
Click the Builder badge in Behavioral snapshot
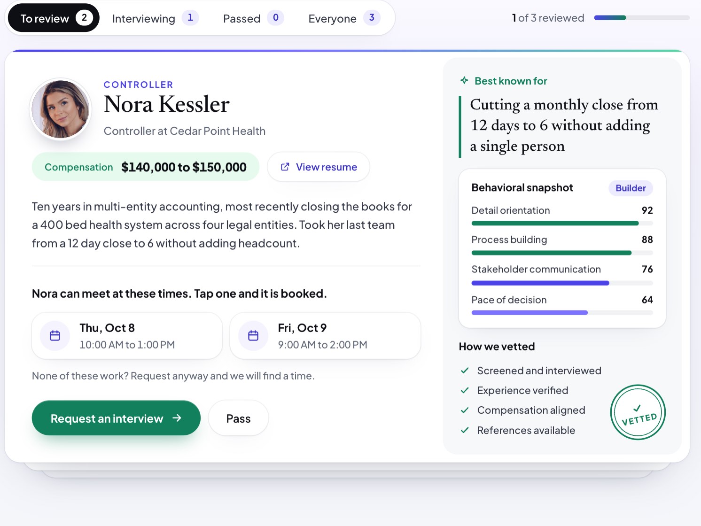[631, 188]
